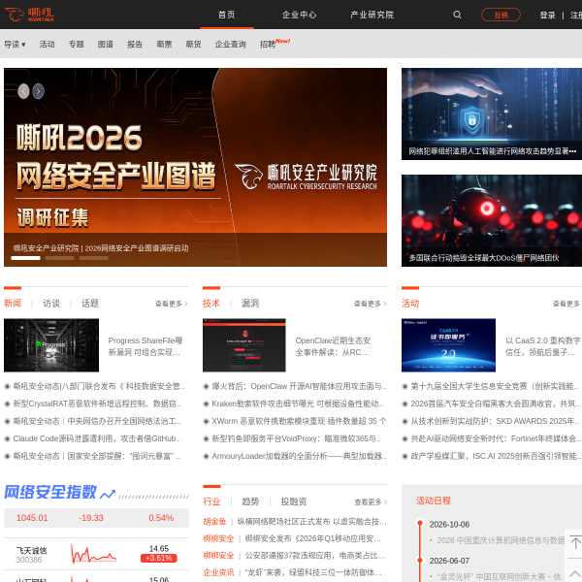Viewport: 582px width, 582px height.
Task: Open 第十九届全国大学生信息安全竞赛 link
Action: [x=495, y=386]
